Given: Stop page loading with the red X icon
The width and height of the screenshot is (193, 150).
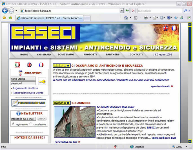Looking at the screenshot, I should tap(133, 11).
